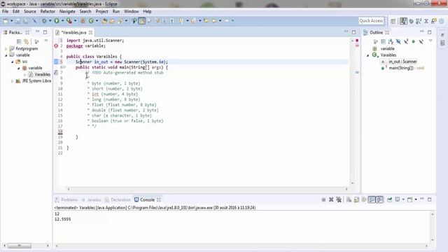
Task: Open the Debug button dropdown arrow
Action: pyautogui.click(x=50, y=21)
